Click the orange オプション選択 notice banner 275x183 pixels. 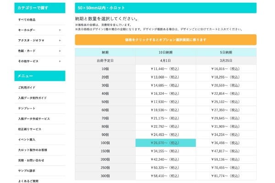[165, 40]
